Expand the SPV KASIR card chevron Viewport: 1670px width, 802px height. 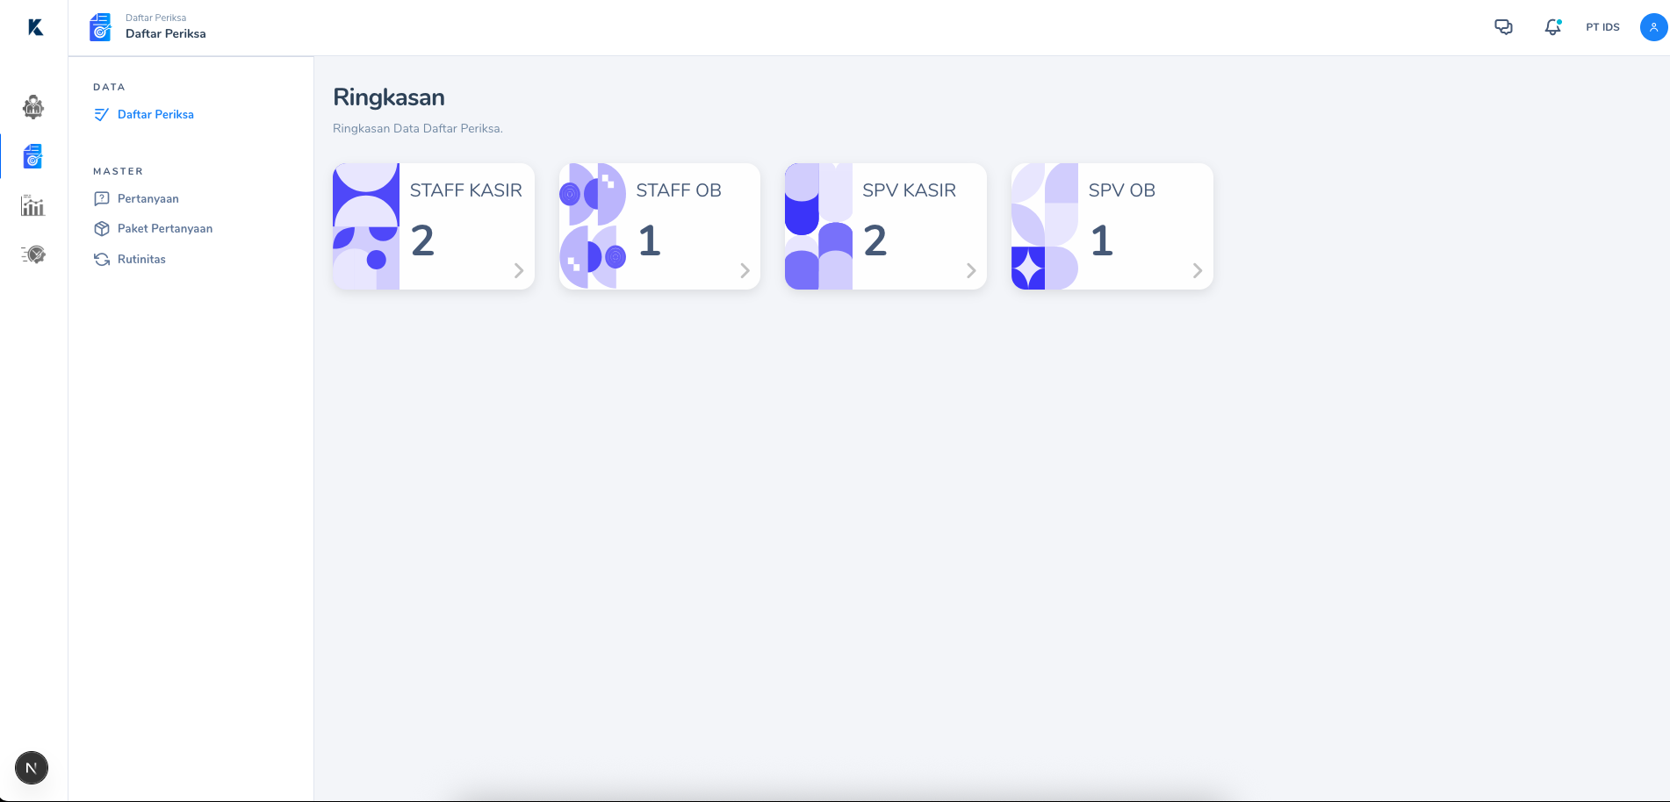(x=971, y=270)
